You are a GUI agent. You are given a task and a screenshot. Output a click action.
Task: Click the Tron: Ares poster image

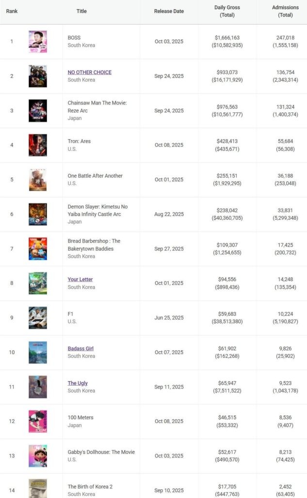[38, 145]
